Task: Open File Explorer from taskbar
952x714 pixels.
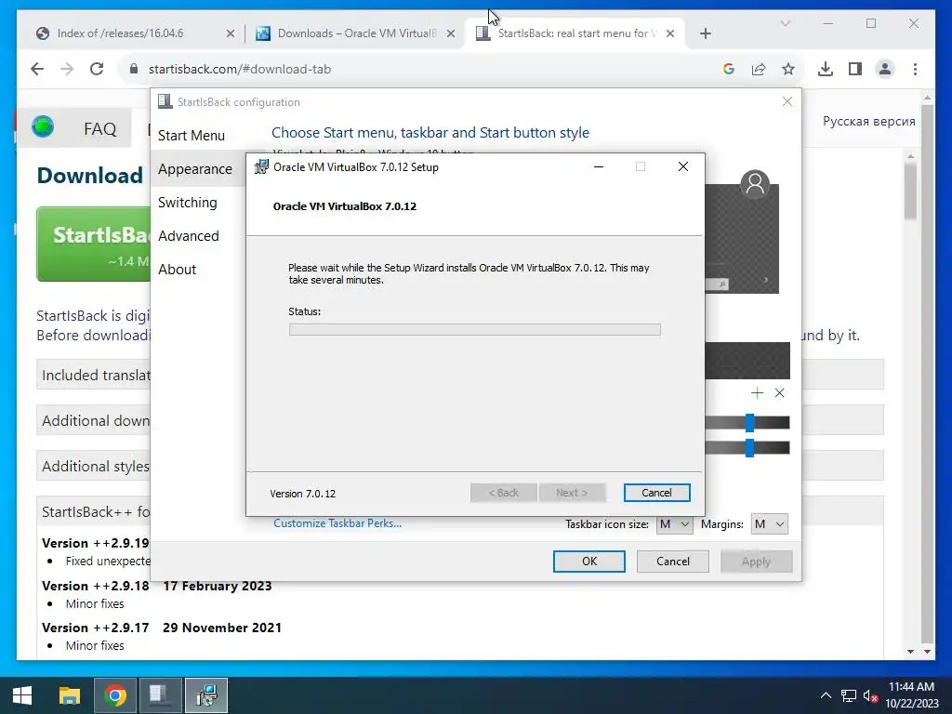Action: [69, 695]
